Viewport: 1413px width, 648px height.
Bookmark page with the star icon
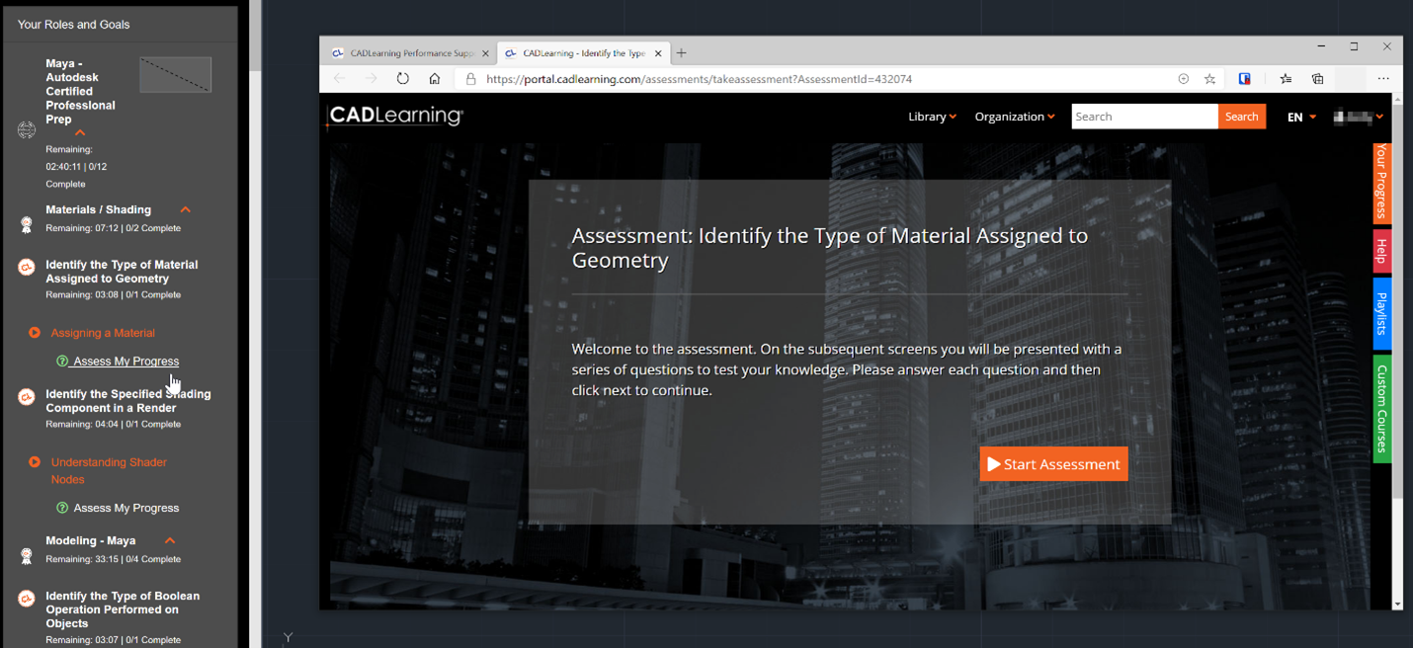(1209, 79)
